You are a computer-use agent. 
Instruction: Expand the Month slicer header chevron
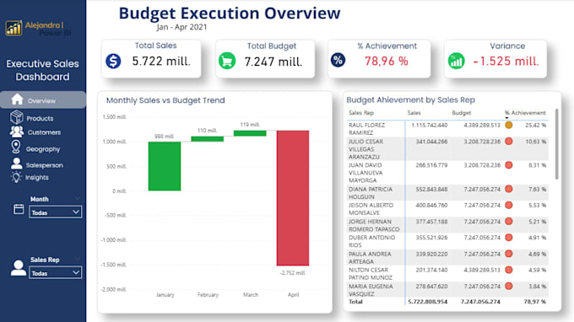click(x=78, y=198)
